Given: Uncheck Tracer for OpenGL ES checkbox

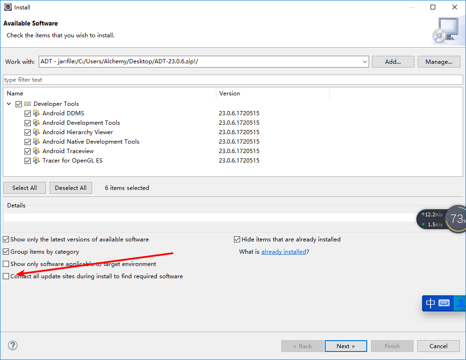Looking at the screenshot, I should pyautogui.click(x=27, y=161).
